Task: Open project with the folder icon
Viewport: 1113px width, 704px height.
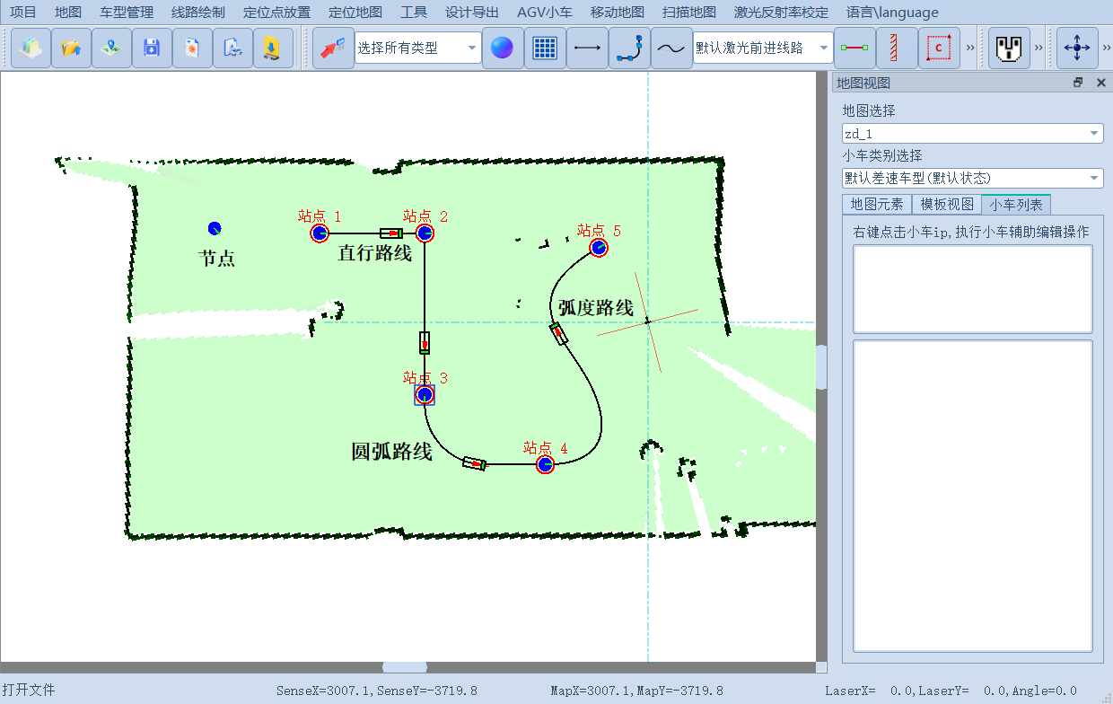Action: pyautogui.click(x=71, y=48)
